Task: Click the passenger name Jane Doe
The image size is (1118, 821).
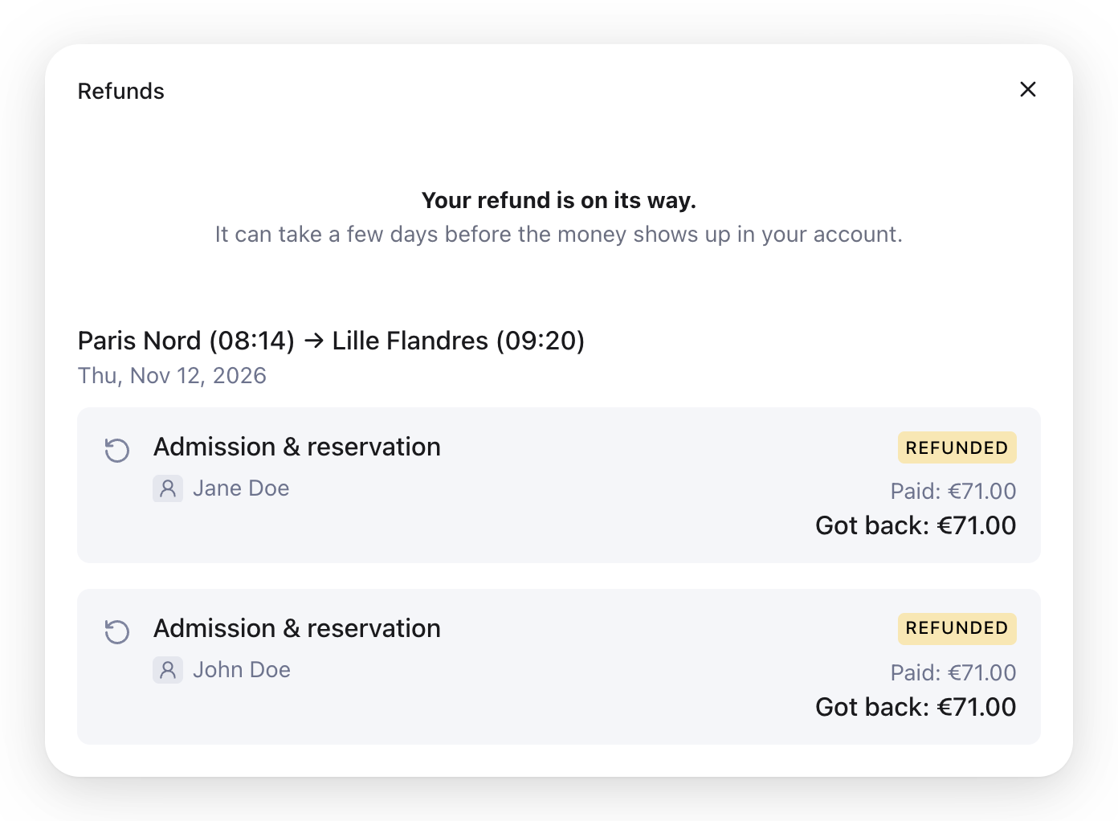Action: (241, 488)
